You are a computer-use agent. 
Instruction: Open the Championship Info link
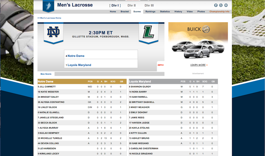219,12
